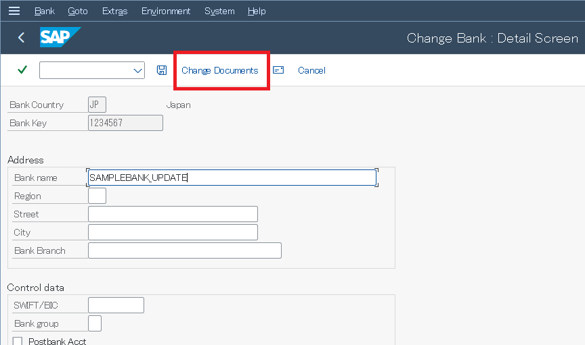Click the Bank Country field JP

tap(97, 105)
